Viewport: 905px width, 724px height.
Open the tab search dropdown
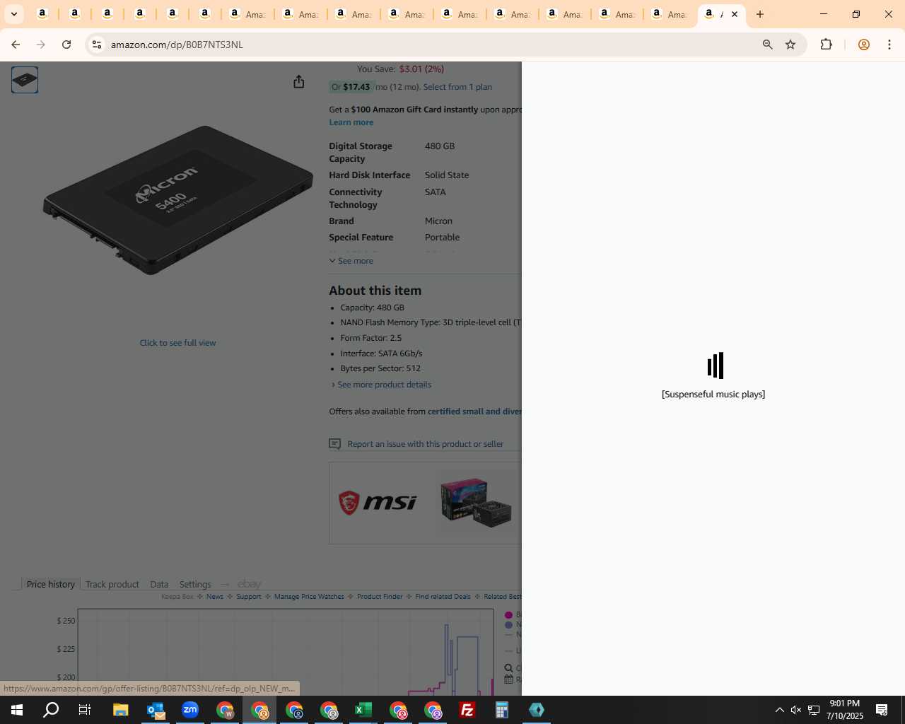pyautogui.click(x=14, y=14)
